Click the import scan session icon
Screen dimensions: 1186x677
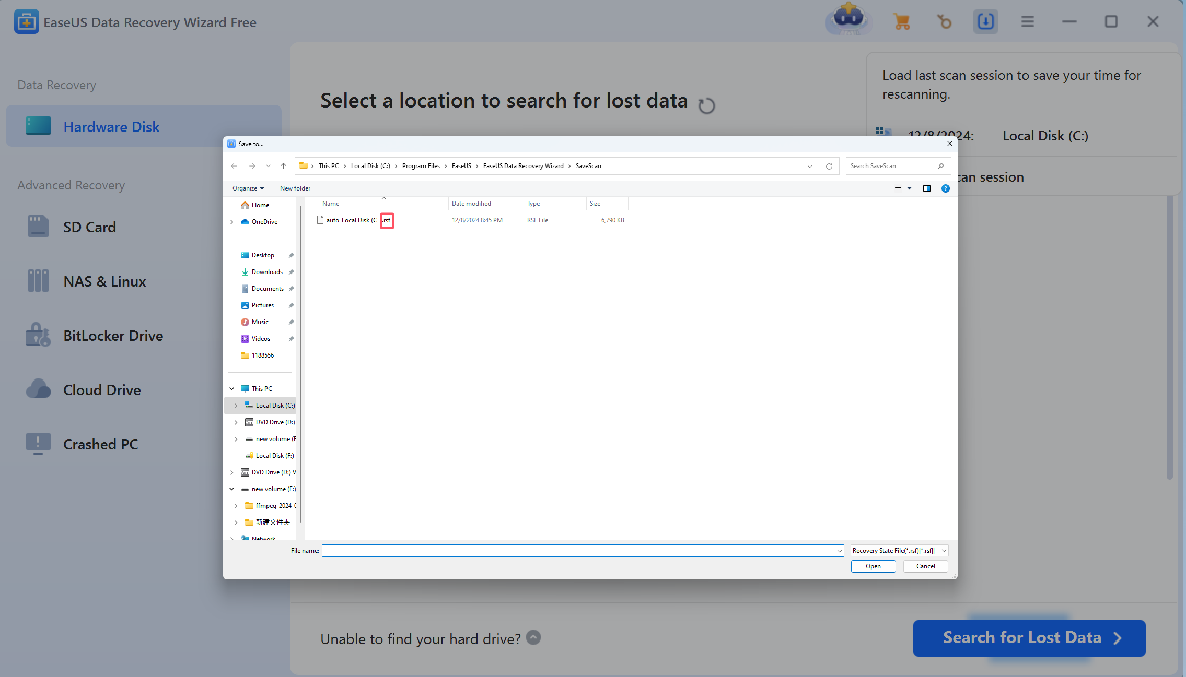click(x=985, y=22)
